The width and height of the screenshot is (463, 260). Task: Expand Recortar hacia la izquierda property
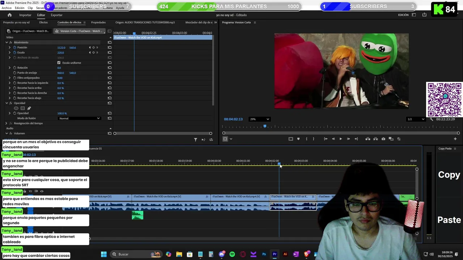[10, 83]
